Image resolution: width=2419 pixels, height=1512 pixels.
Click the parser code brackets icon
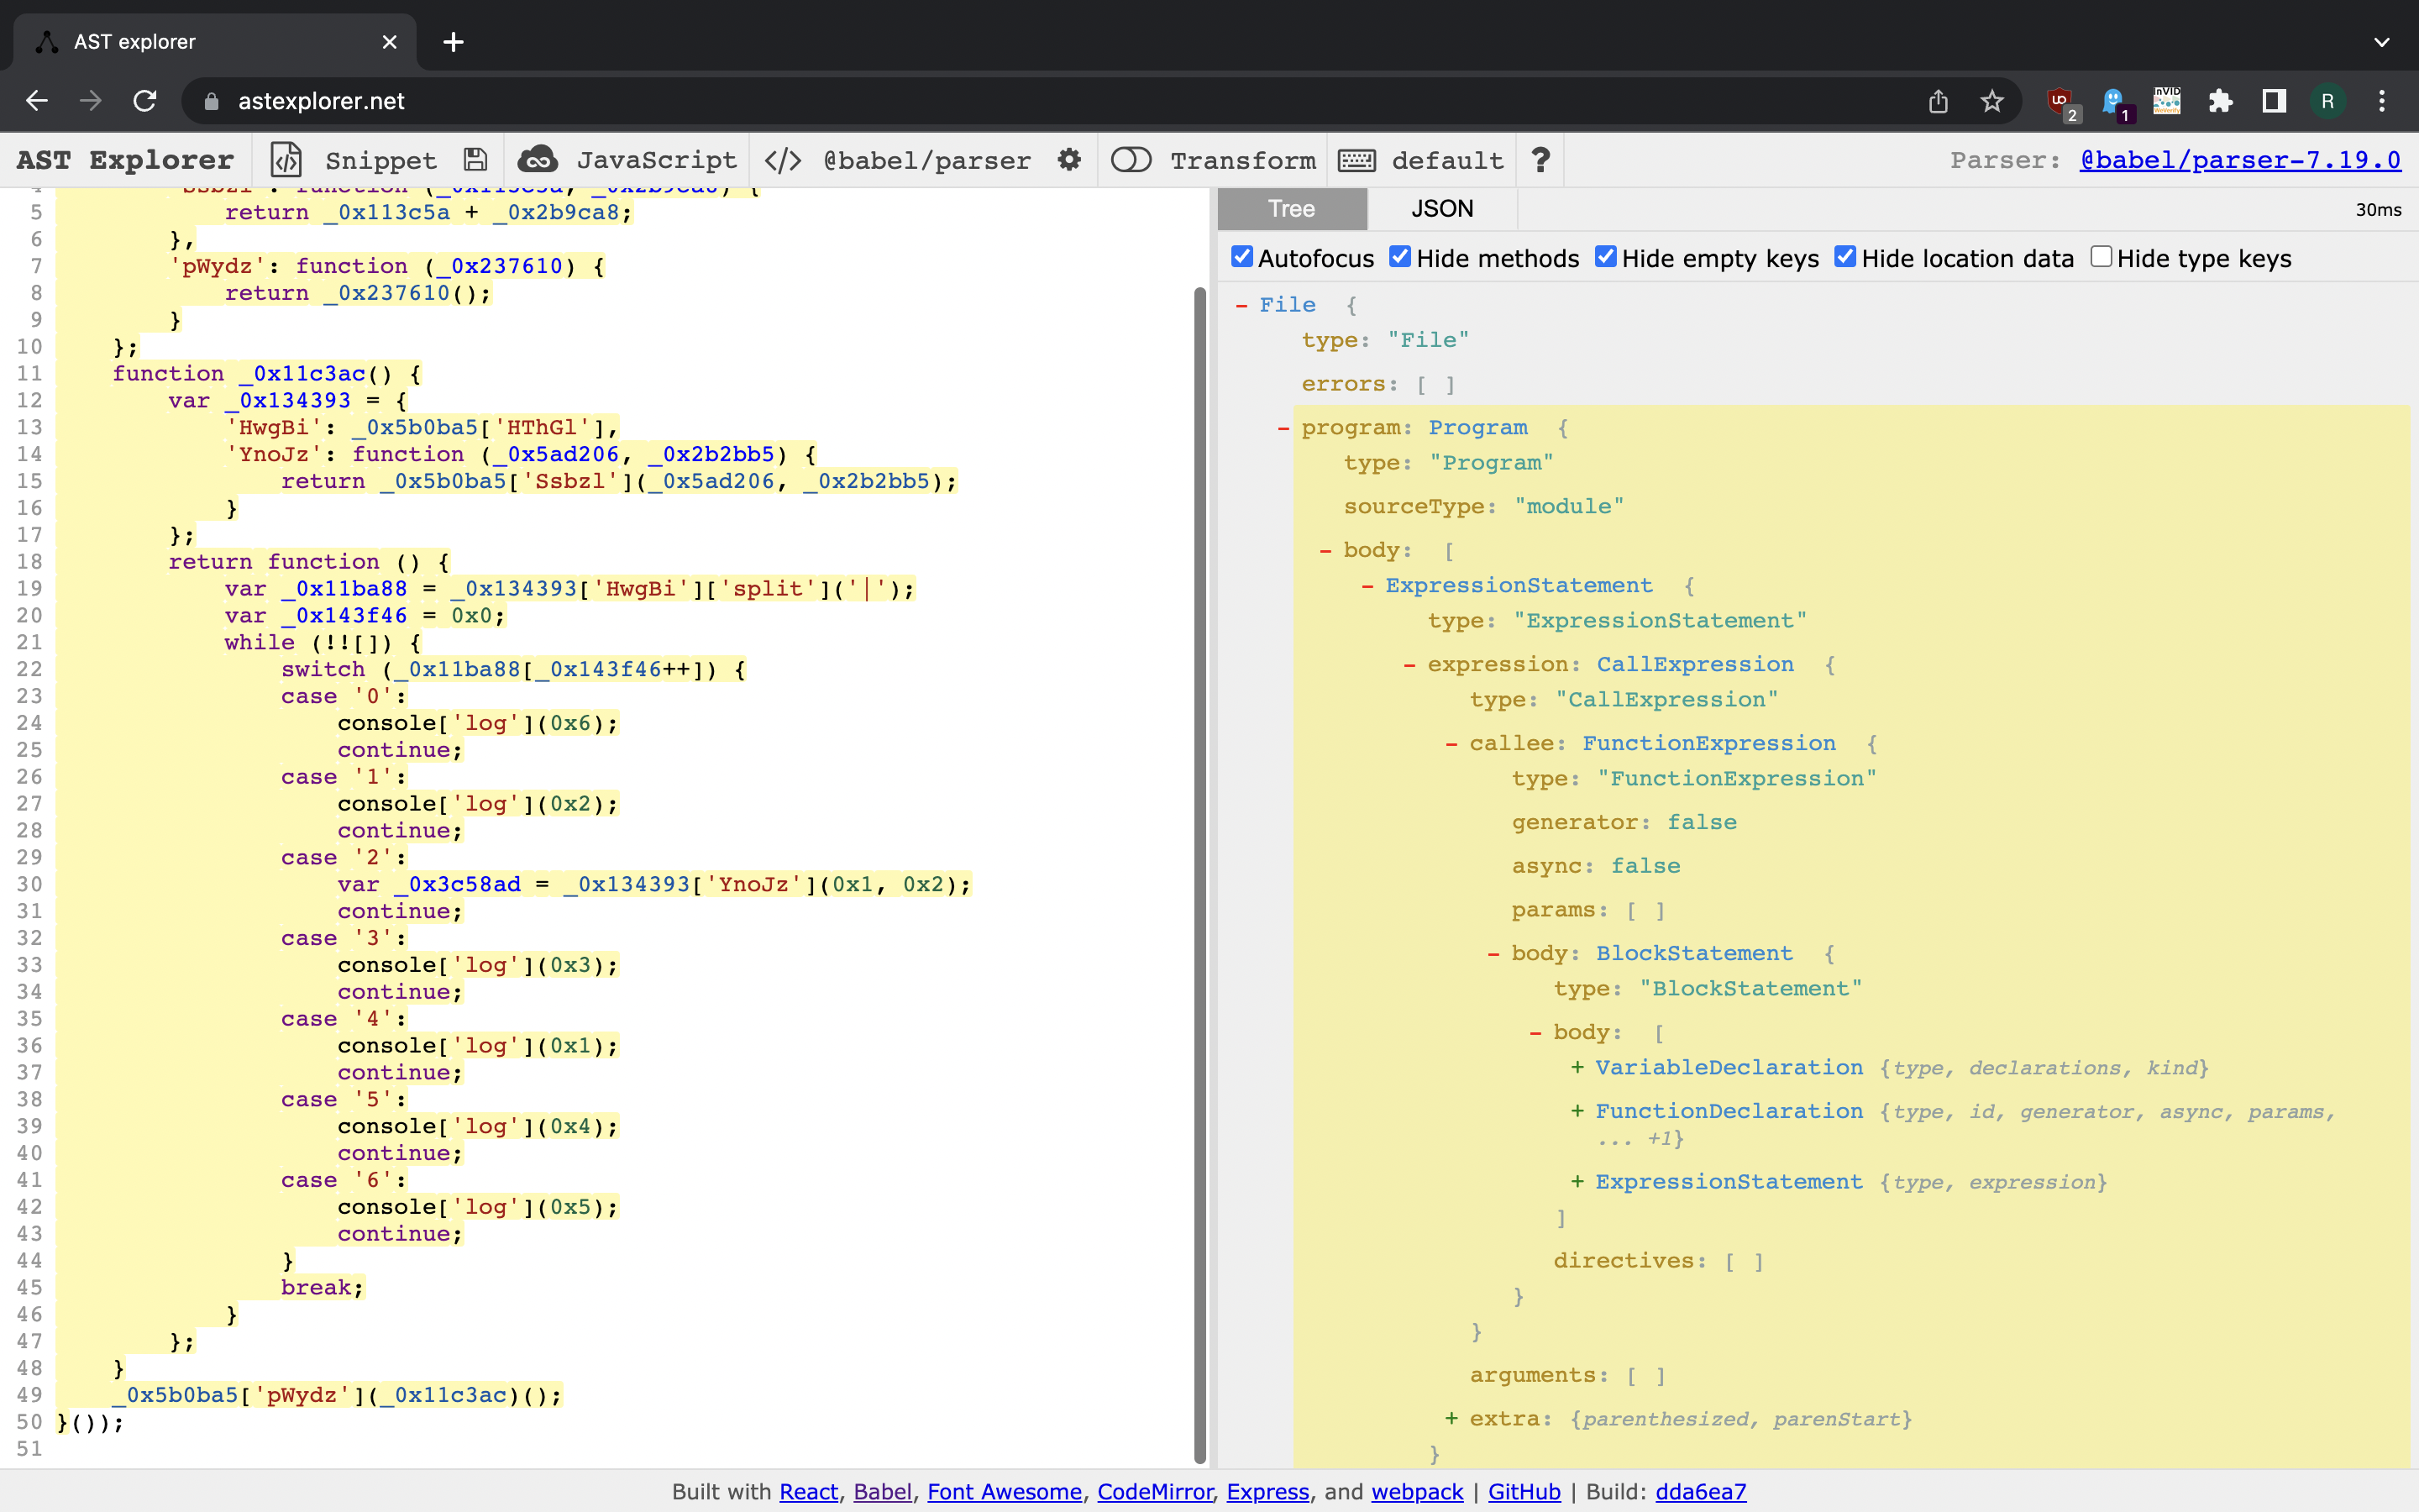click(783, 160)
